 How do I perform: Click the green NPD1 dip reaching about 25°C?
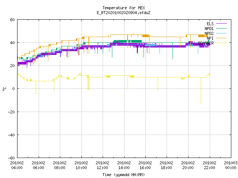[173, 52]
